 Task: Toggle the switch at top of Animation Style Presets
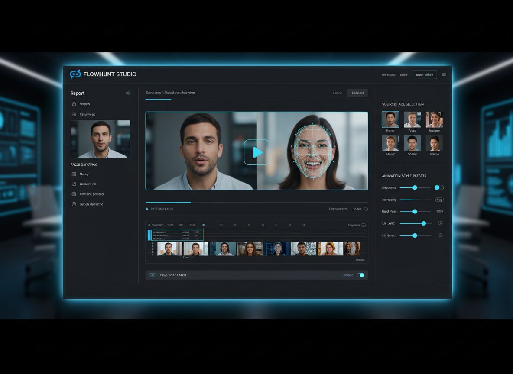pyautogui.click(x=439, y=187)
